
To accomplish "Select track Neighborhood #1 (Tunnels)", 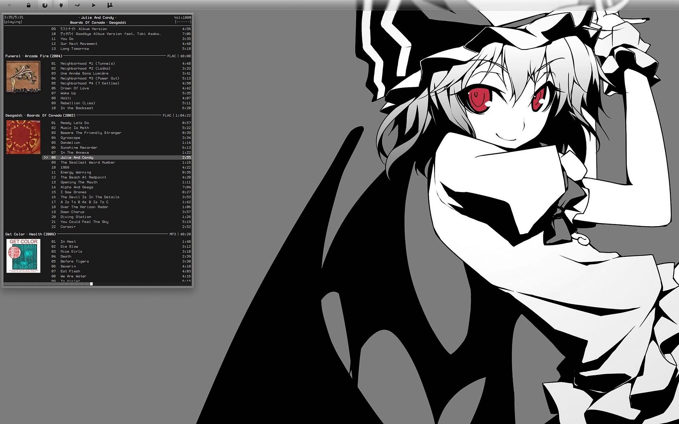I will 117,64.
